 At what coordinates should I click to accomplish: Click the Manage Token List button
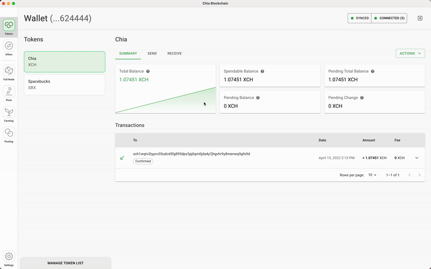coord(65,263)
